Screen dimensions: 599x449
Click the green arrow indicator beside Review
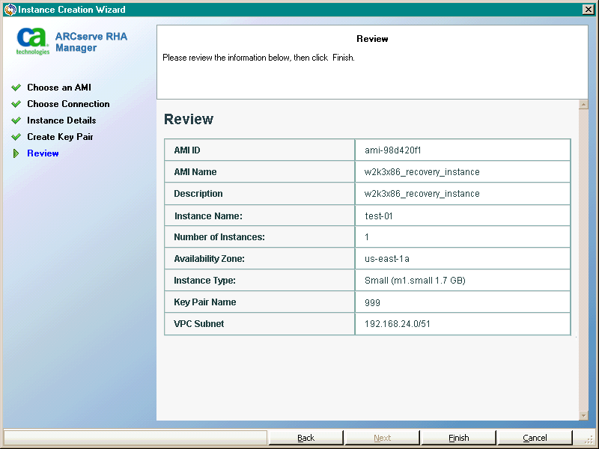16,153
